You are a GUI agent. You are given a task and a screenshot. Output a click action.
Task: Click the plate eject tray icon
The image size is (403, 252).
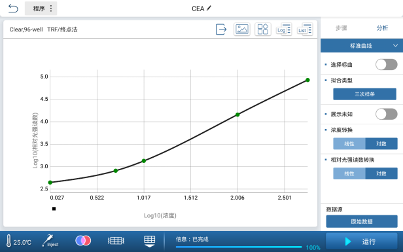[149, 241]
